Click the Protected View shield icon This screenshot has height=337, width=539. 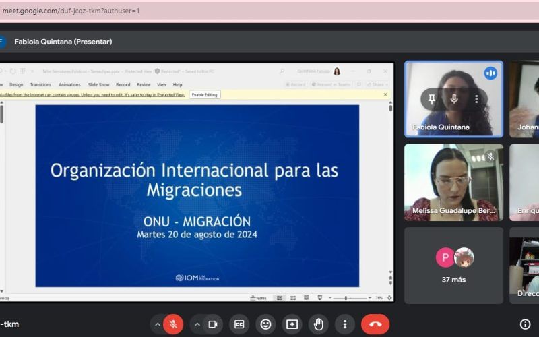tap(157, 71)
